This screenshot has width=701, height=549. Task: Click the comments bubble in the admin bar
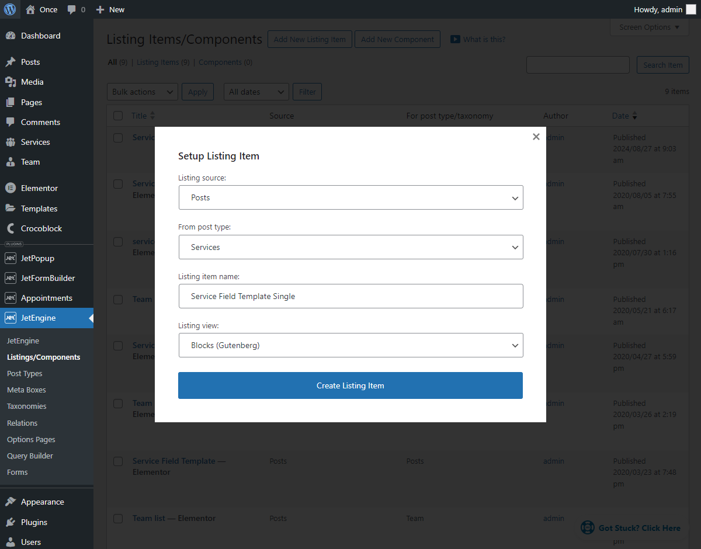click(70, 9)
